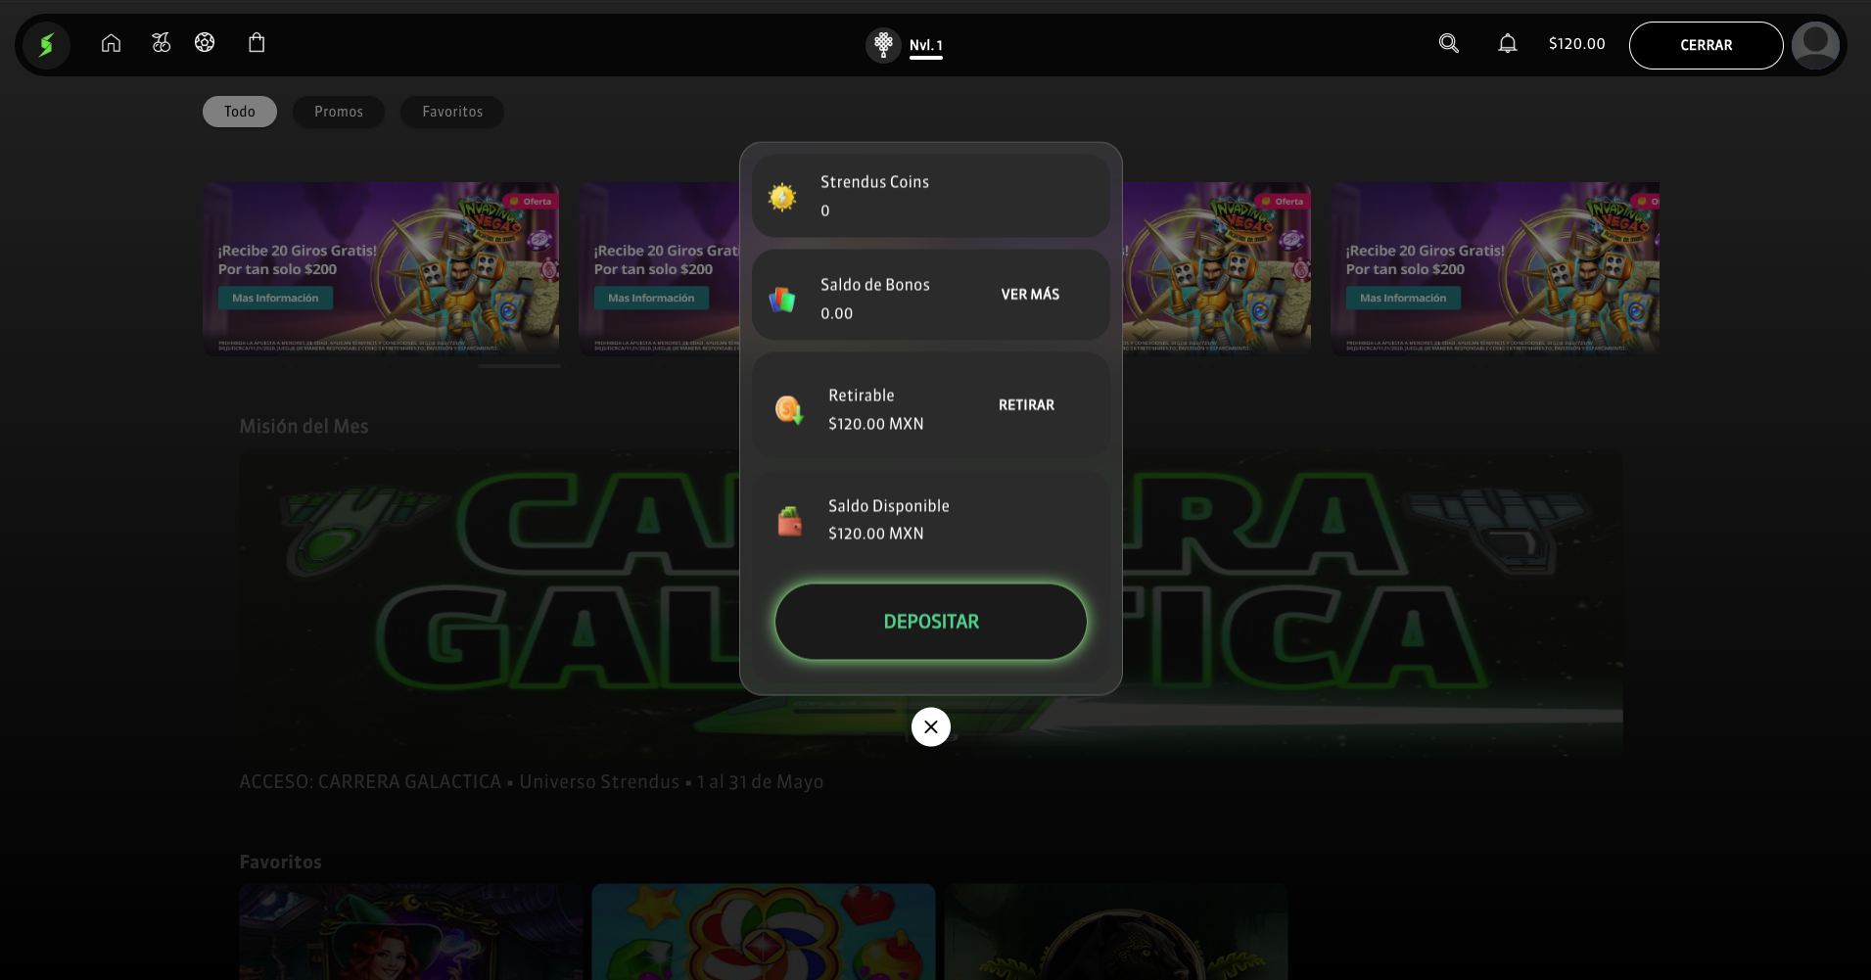
Task: Open the Strendus Coins row
Action: [x=930, y=196]
